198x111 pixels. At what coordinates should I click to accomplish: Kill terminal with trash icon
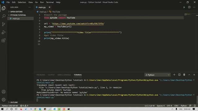pyautogui.click(x=184, y=75)
